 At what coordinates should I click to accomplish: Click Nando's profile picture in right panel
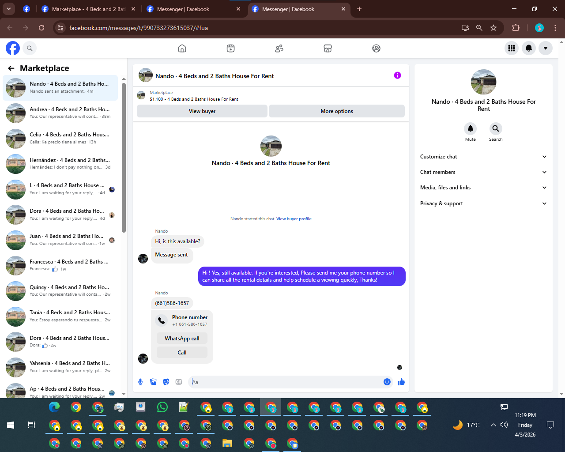point(484,82)
